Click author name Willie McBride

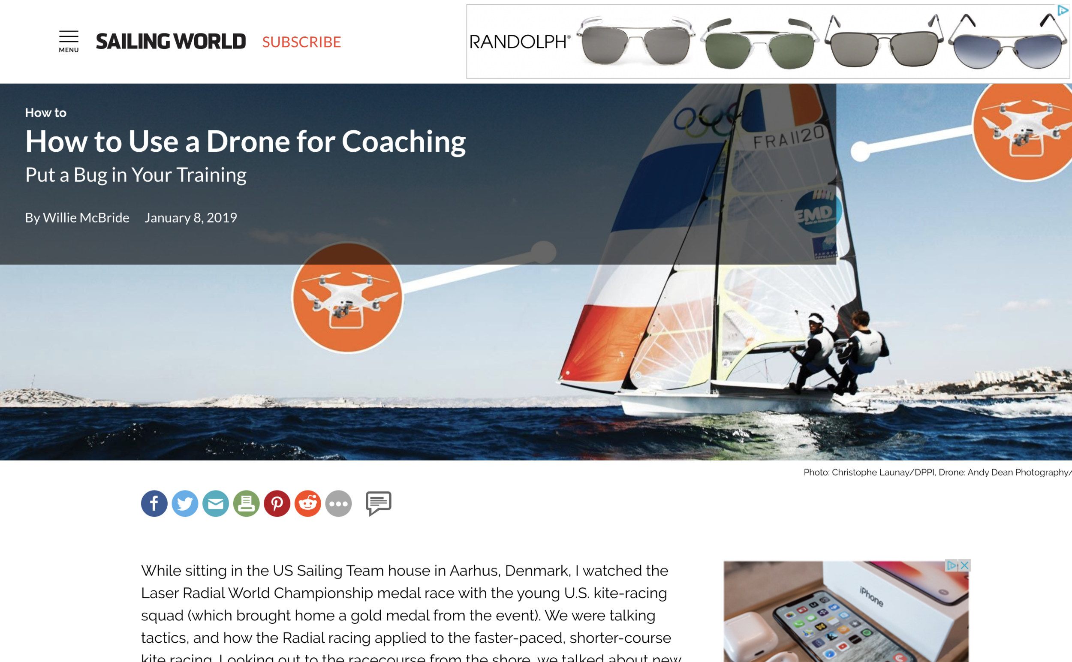pyautogui.click(x=86, y=218)
